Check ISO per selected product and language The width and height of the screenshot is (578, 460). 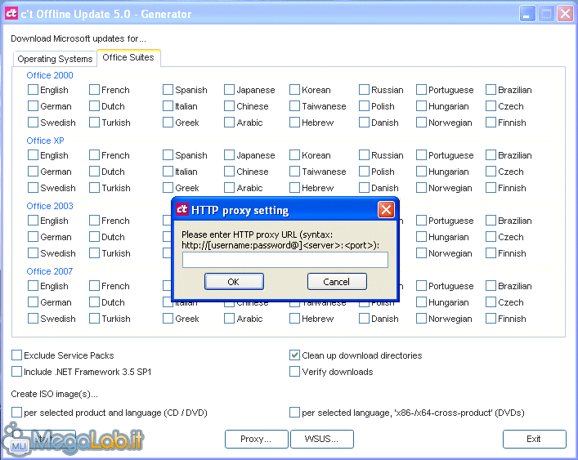pos(16,412)
